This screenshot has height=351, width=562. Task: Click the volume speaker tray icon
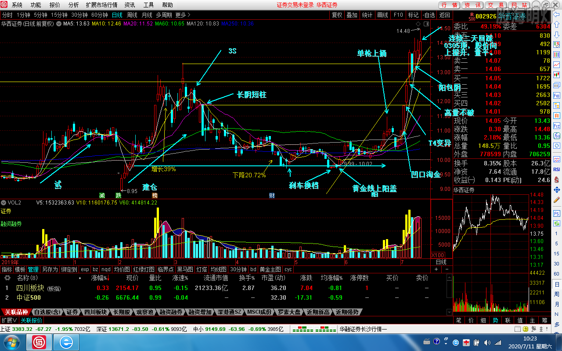(x=486, y=342)
